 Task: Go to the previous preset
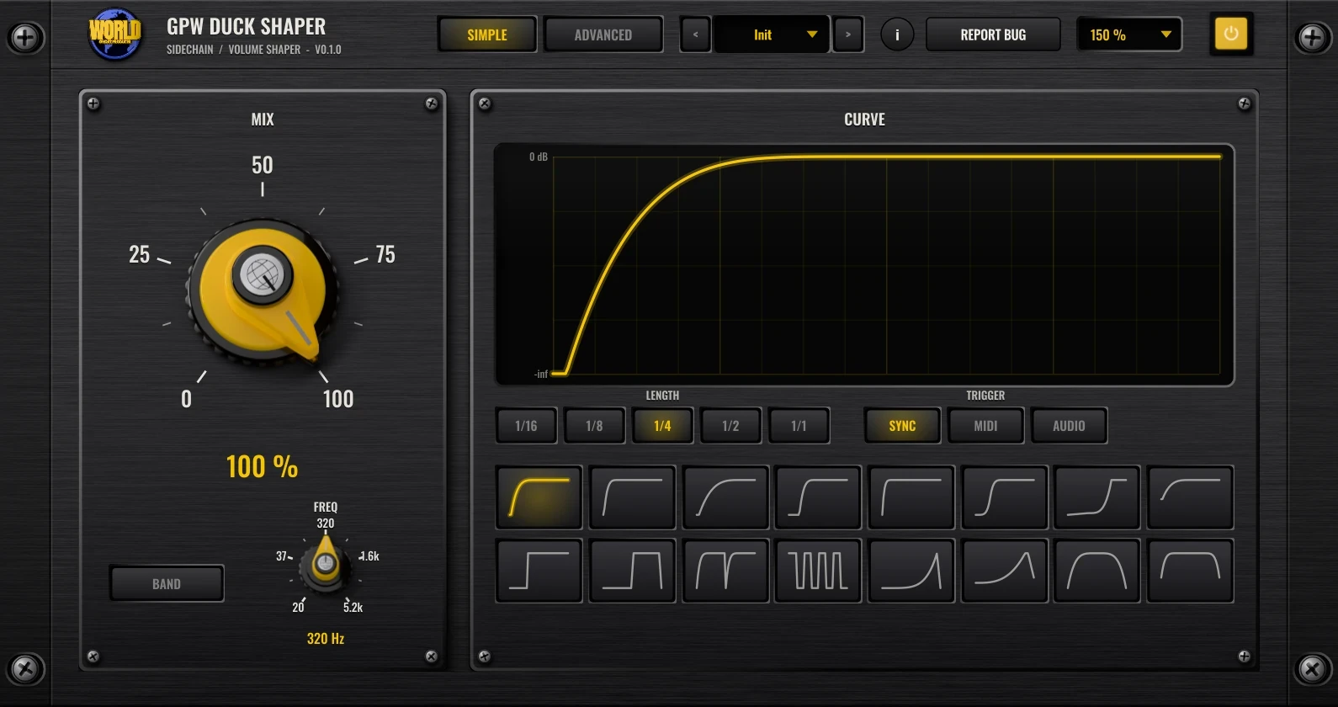click(x=695, y=35)
